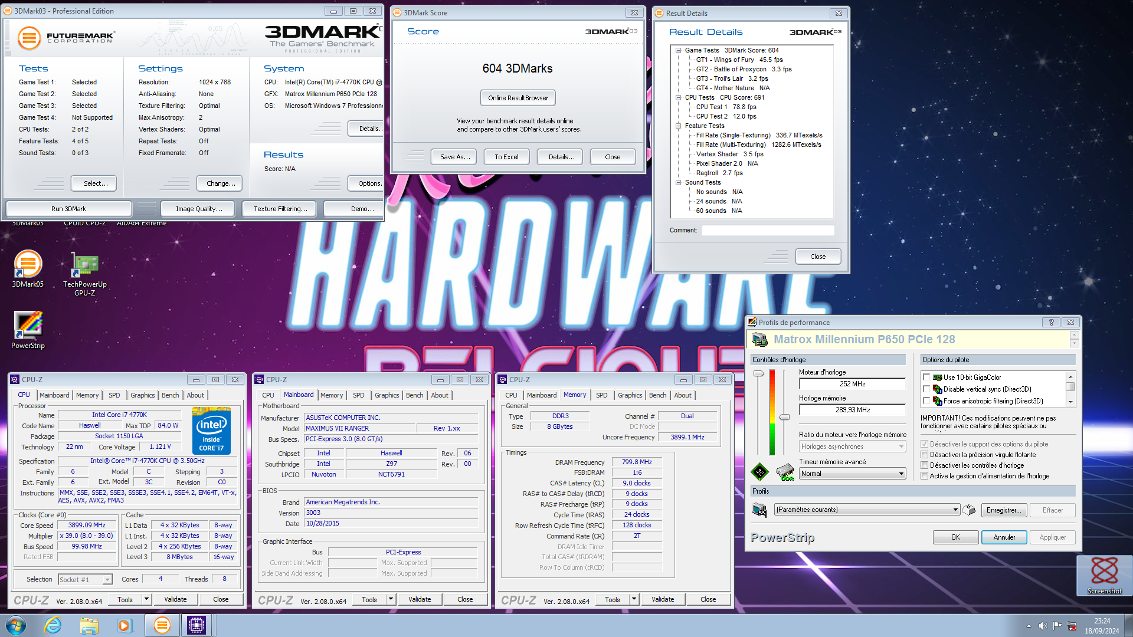1133x637 pixels.
Task: Click Validate in the CPU-Z Memory window
Action: click(x=663, y=599)
